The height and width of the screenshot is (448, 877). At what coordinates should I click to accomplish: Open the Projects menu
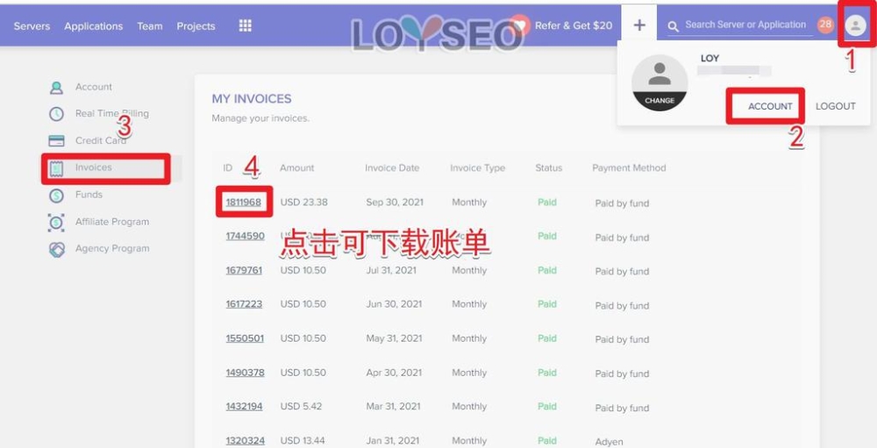[196, 26]
